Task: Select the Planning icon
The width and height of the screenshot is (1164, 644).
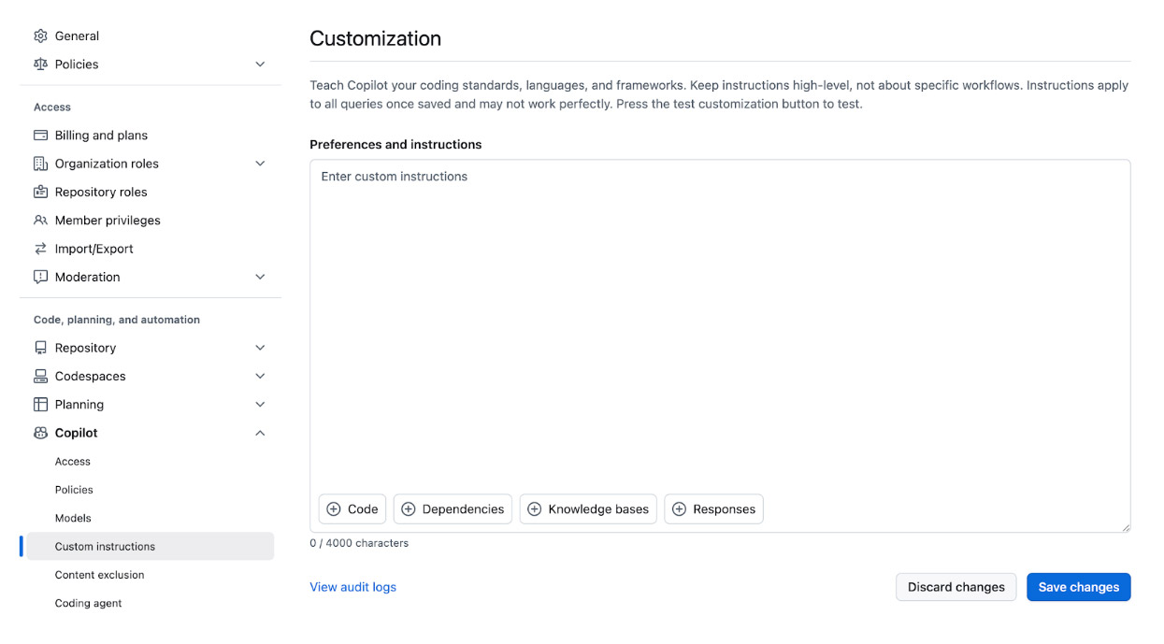Action: coord(40,404)
